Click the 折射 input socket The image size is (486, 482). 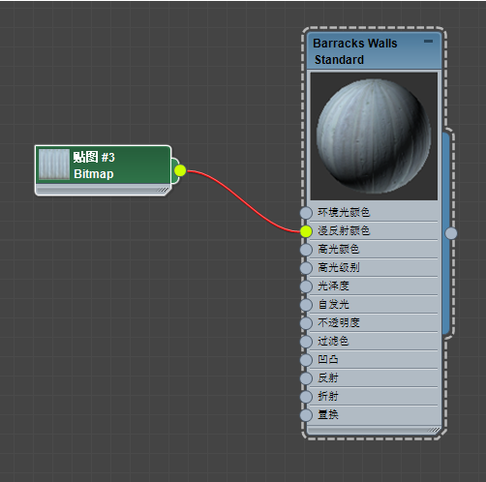point(306,397)
